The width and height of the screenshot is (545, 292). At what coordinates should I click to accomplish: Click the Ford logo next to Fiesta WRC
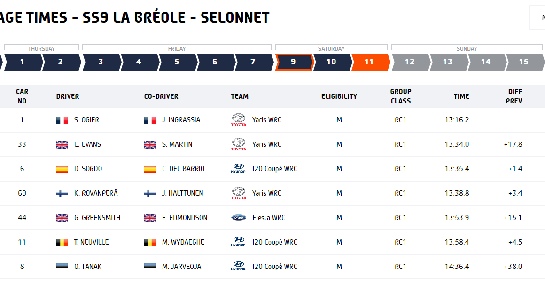(239, 218)
